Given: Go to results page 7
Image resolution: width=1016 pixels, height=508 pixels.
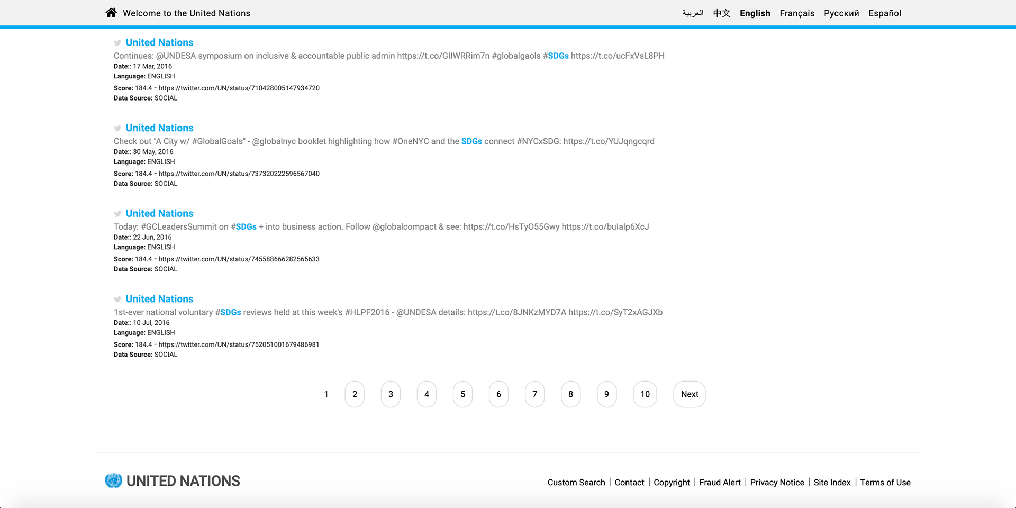Looking at the screenshot, I should (534, 394).
